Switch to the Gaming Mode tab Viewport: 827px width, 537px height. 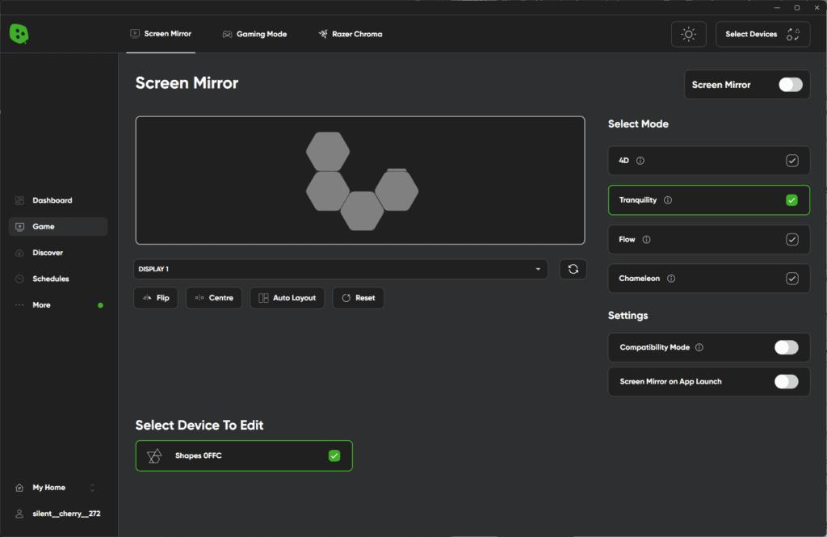[x=254, y=34]
